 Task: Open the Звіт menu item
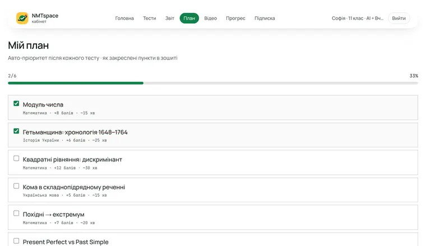click(x=169, y=18)
